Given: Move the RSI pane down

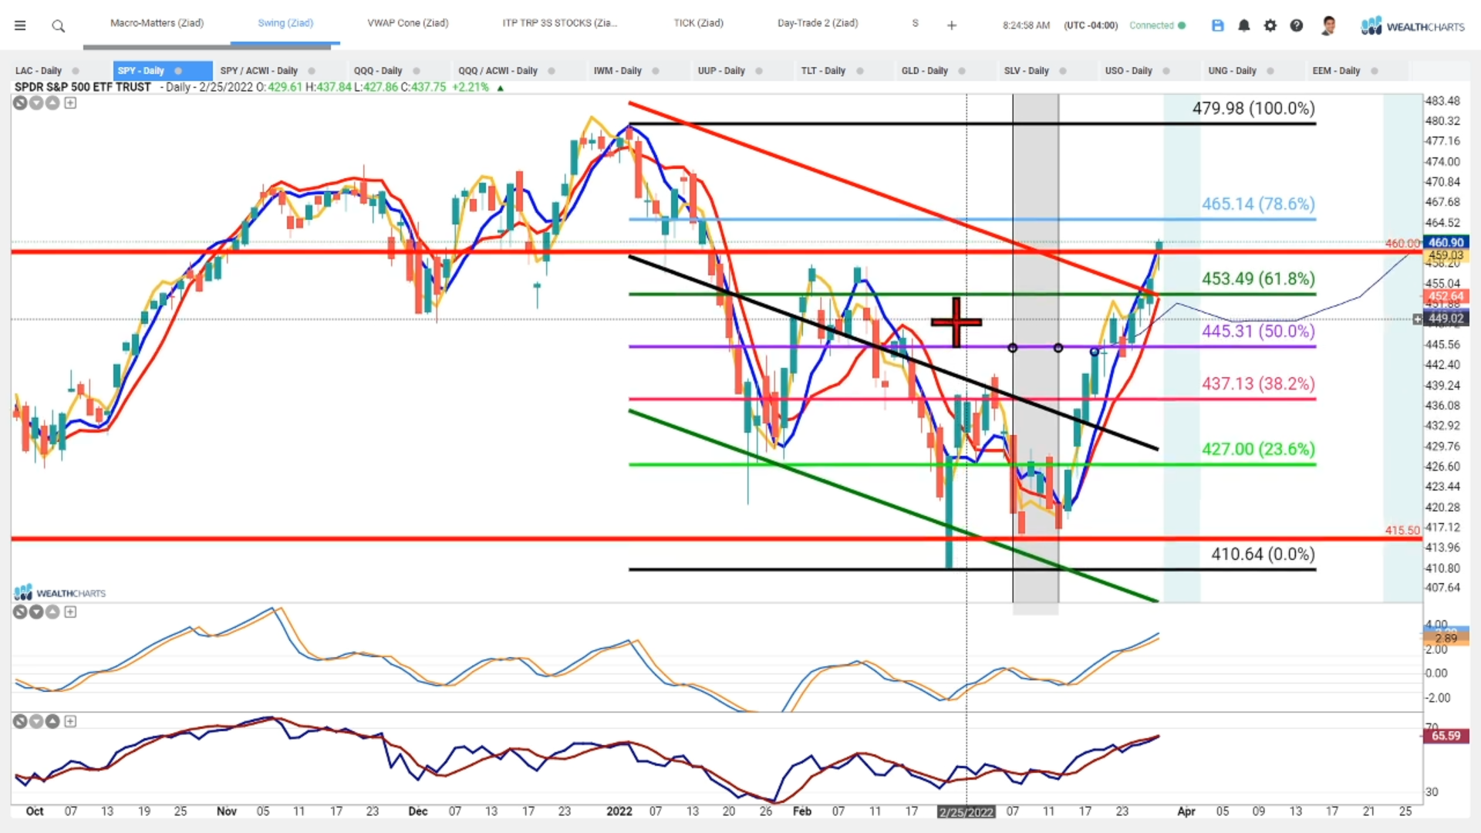Looking at the screenshot, I should tap(36, 721).
